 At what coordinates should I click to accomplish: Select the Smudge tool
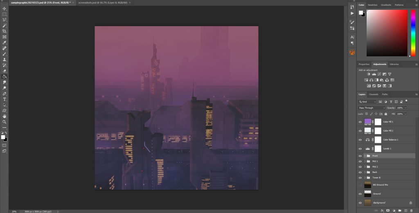(4, 82)
